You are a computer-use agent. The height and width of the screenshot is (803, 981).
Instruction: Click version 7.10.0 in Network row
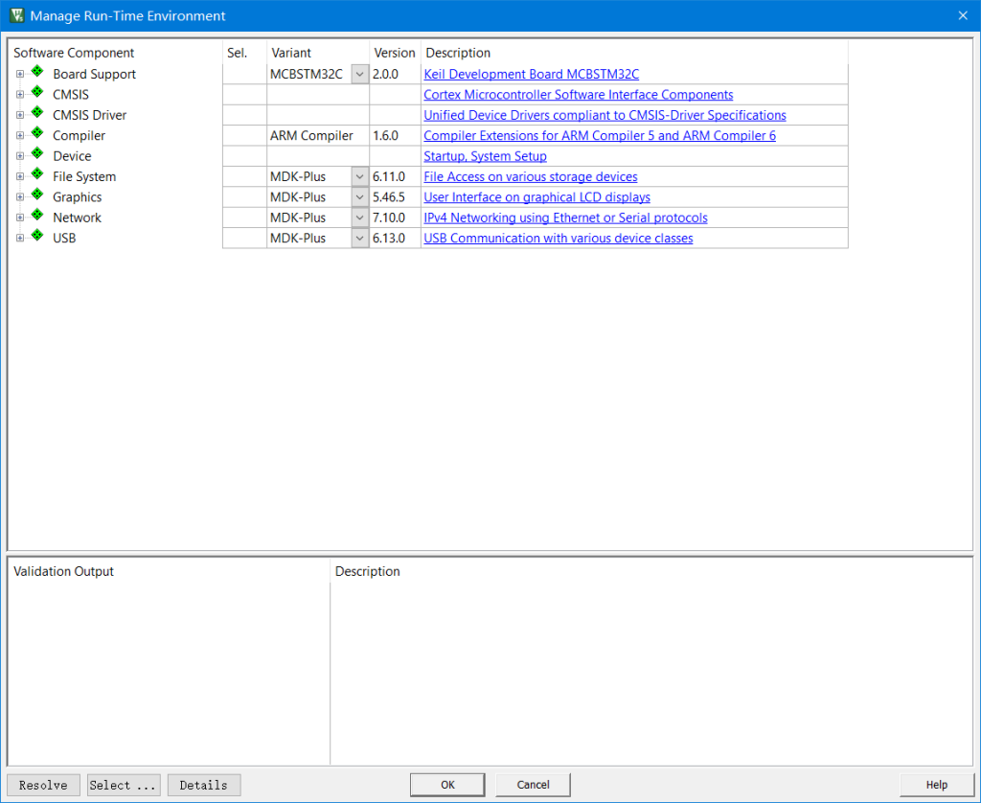tap(389, 218)
